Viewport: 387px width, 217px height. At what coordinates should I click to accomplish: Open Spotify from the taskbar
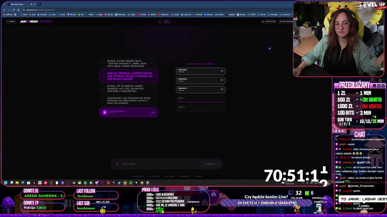[85, 183]
